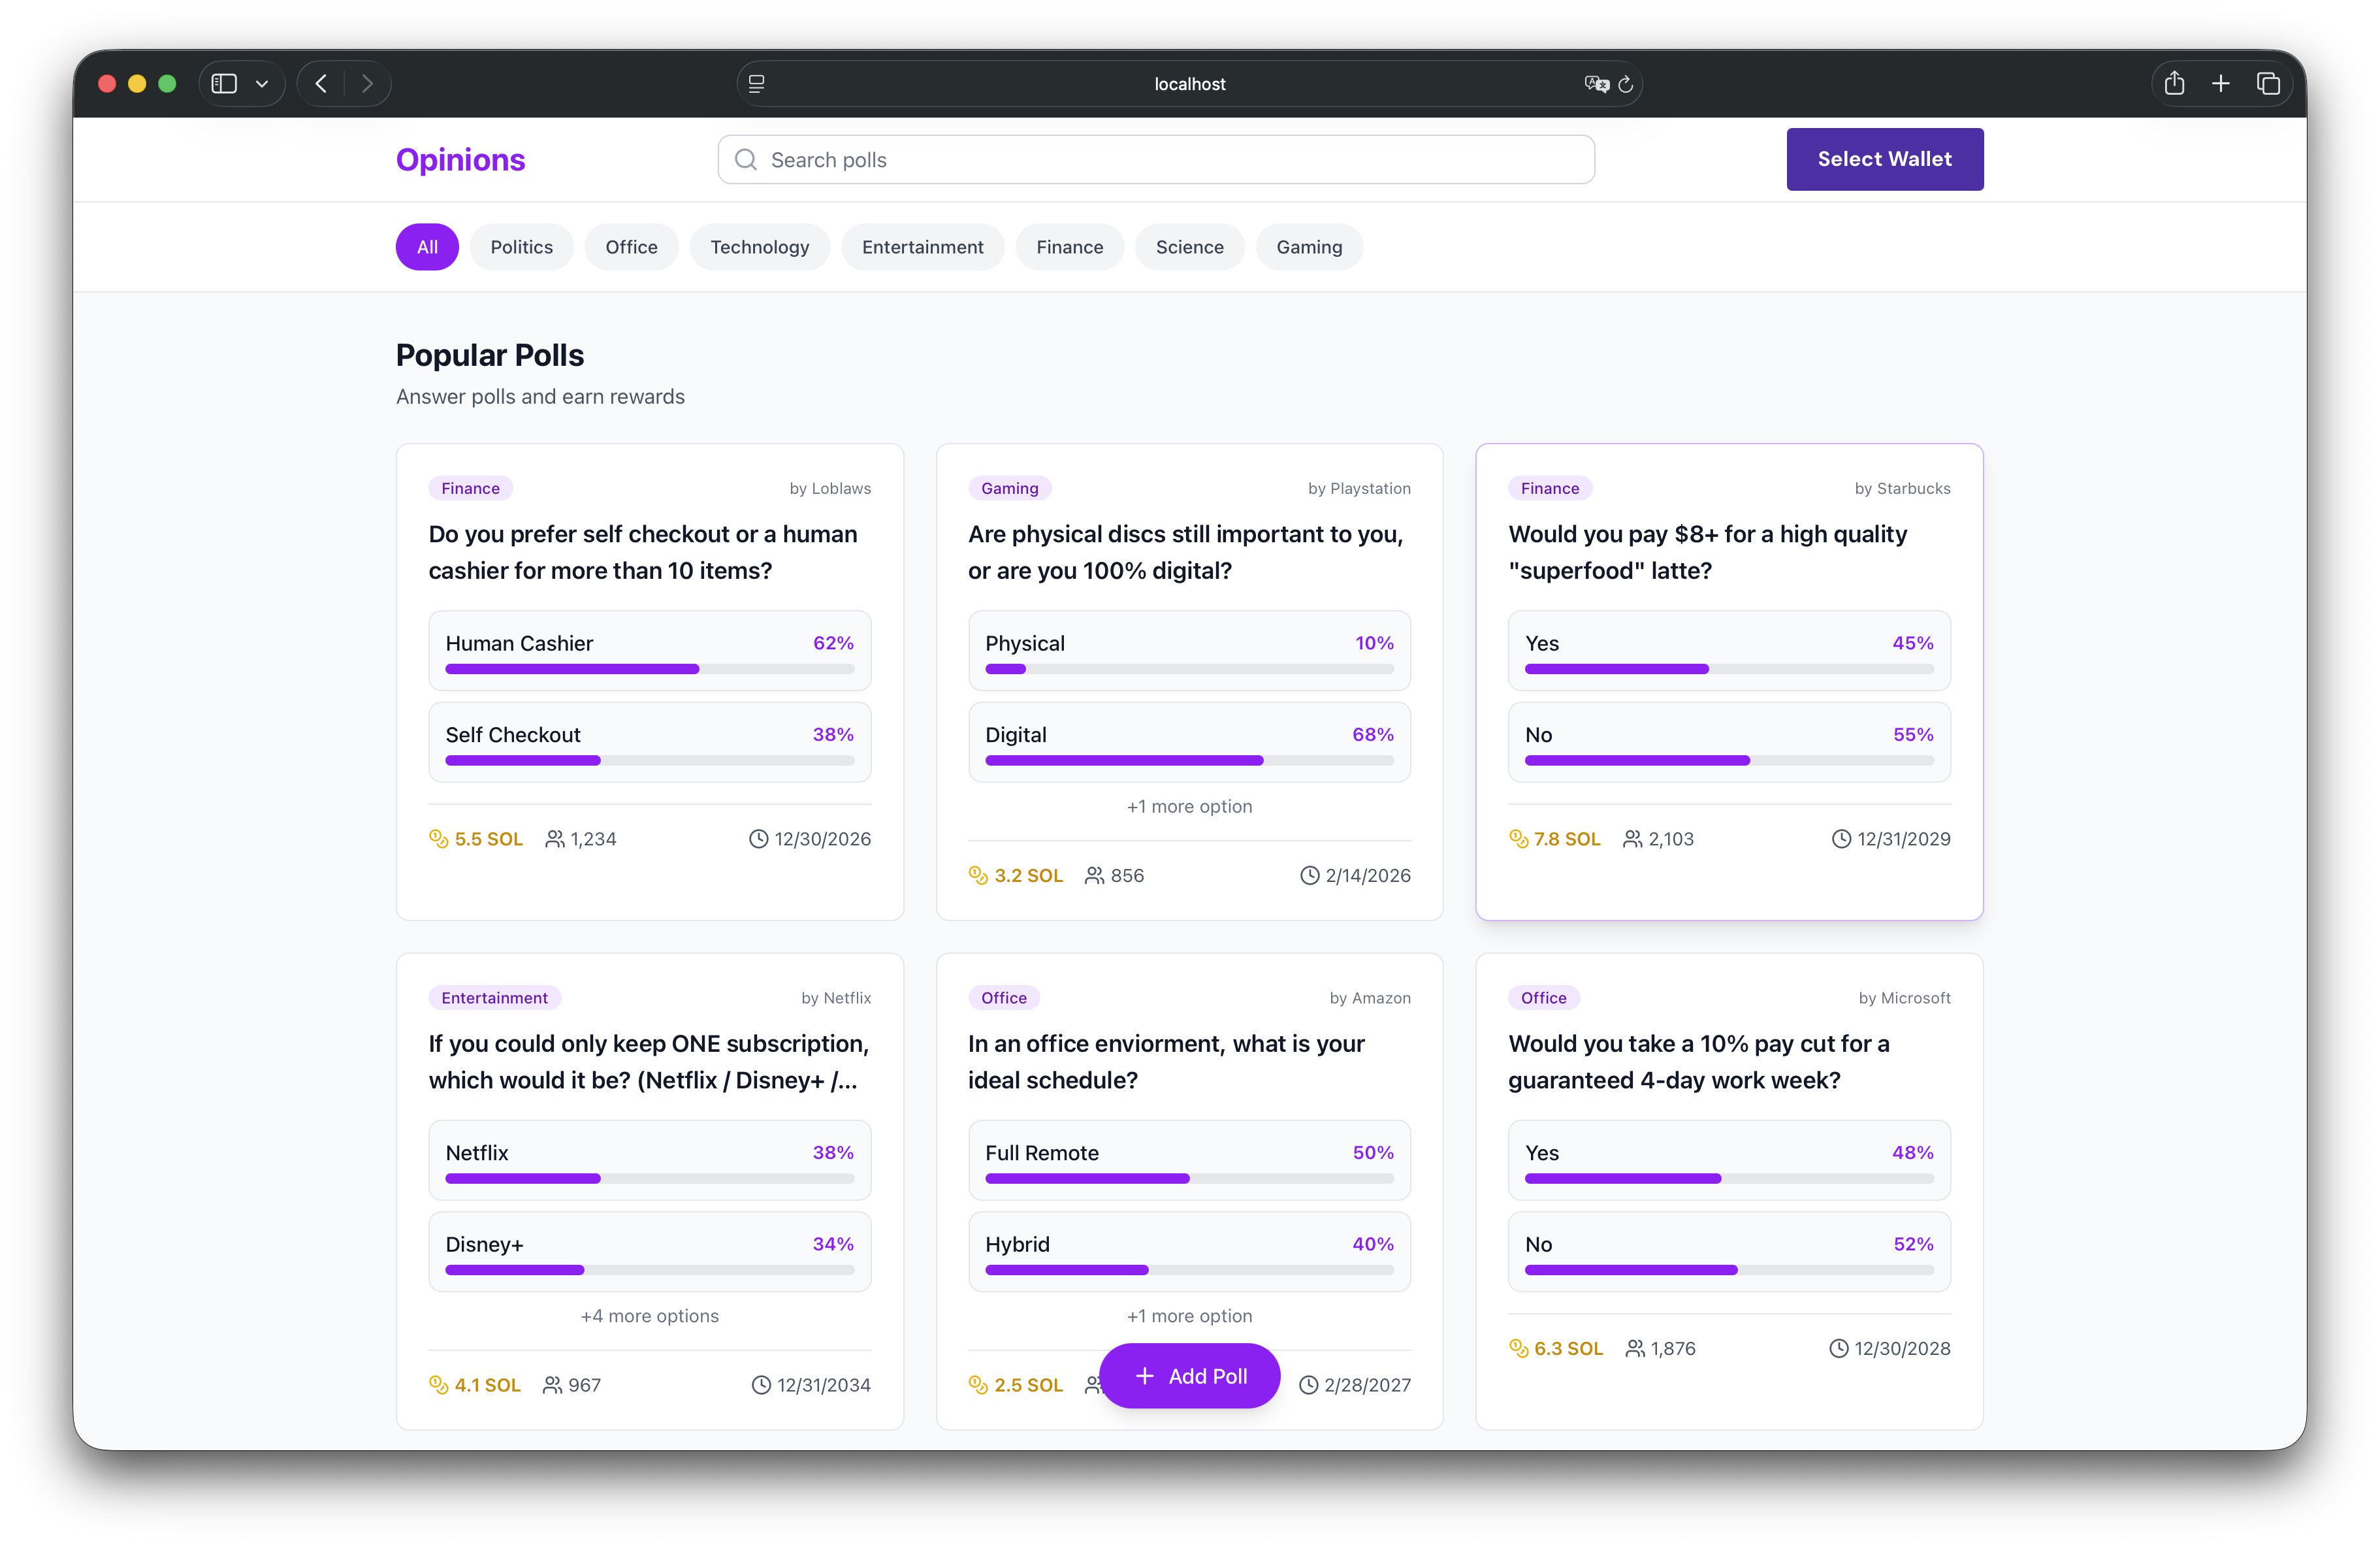2380x1547 pixels.
Task: Show the tab overview icon
Action: click(2268, 84)
